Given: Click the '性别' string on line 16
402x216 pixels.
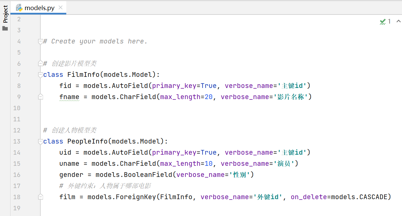Looking at the screenshot, I should click(x=240, y=175).
